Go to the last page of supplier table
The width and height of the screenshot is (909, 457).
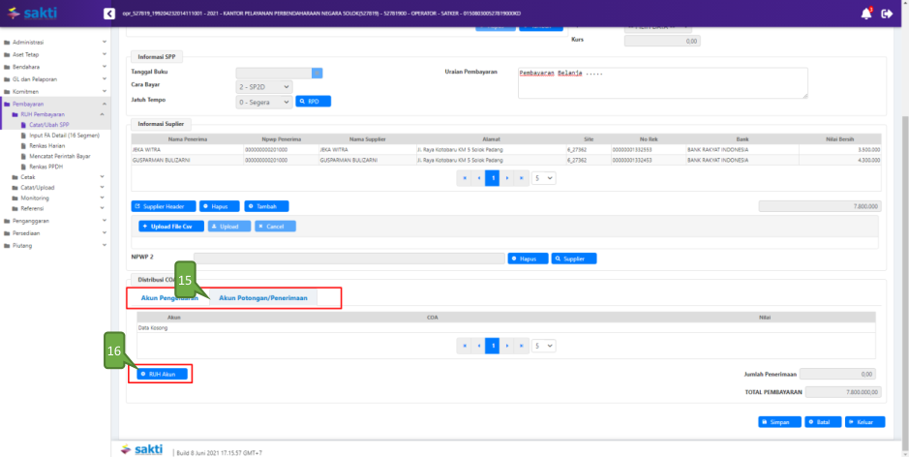pos(524,178)
